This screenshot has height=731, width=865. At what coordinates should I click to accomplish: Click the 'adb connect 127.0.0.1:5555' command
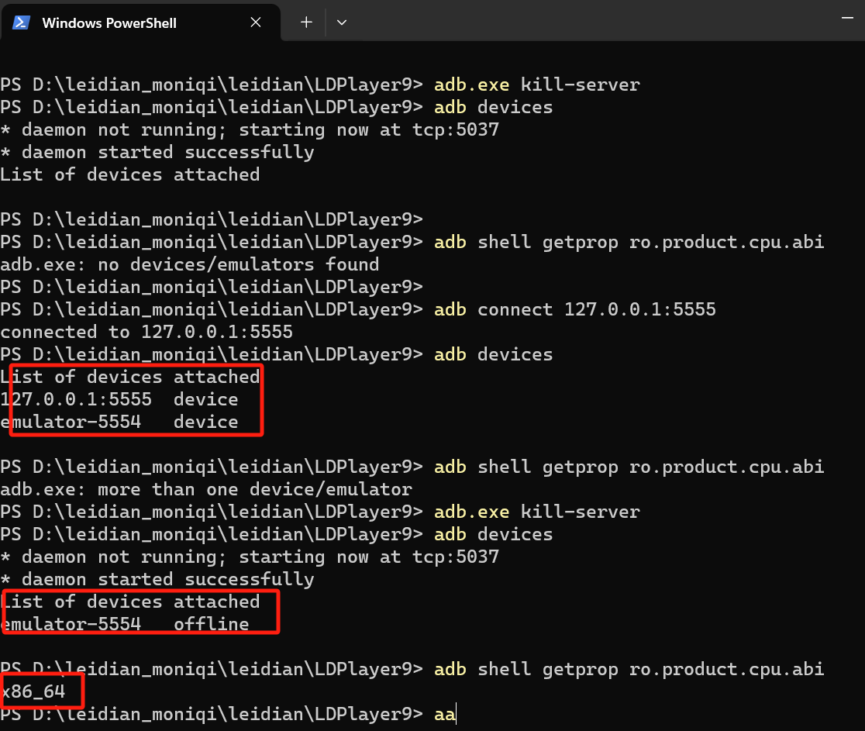(x=575, y=309)
